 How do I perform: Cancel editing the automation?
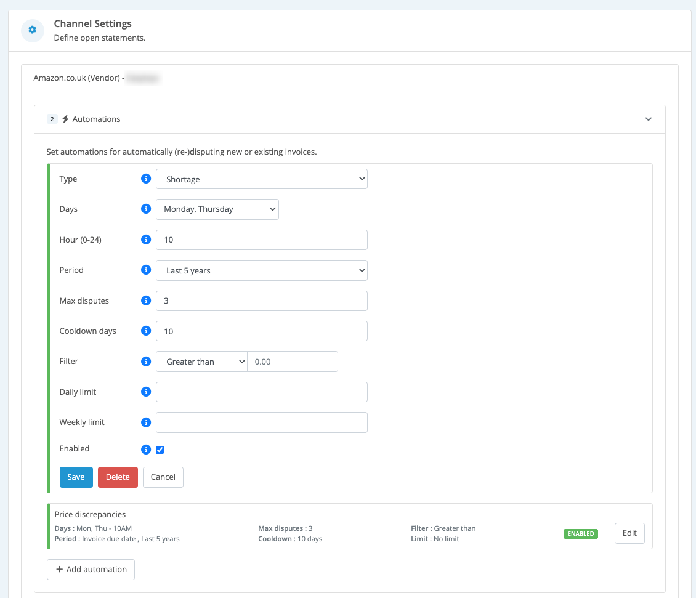coord(163,477)
